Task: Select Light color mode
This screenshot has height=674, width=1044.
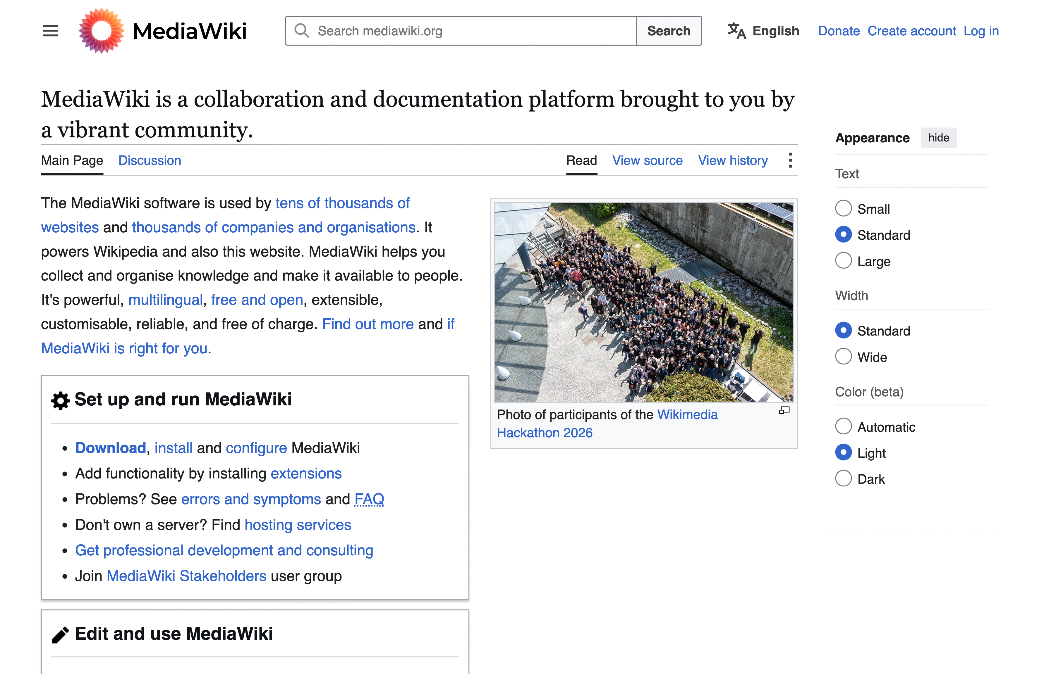Action: tap(843, 452)
